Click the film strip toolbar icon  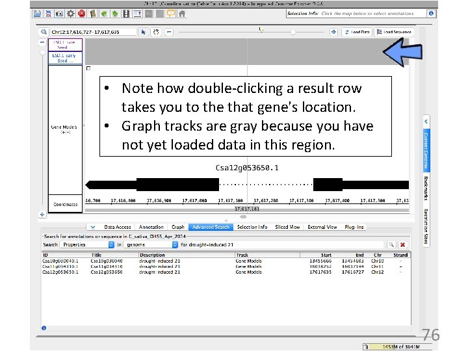126,14
